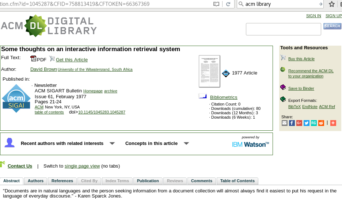
Task: Click the browser reload button
Action: tap(228, 4)
